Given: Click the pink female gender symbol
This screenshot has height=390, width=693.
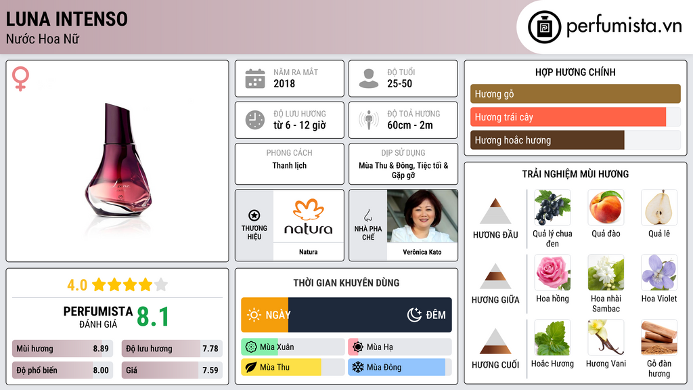Looking at the screenshot, I should [x=20, y=79].
